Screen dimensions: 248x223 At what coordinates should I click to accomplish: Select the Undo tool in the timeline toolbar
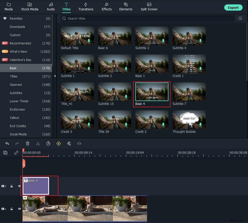click(x=7, y=143)
